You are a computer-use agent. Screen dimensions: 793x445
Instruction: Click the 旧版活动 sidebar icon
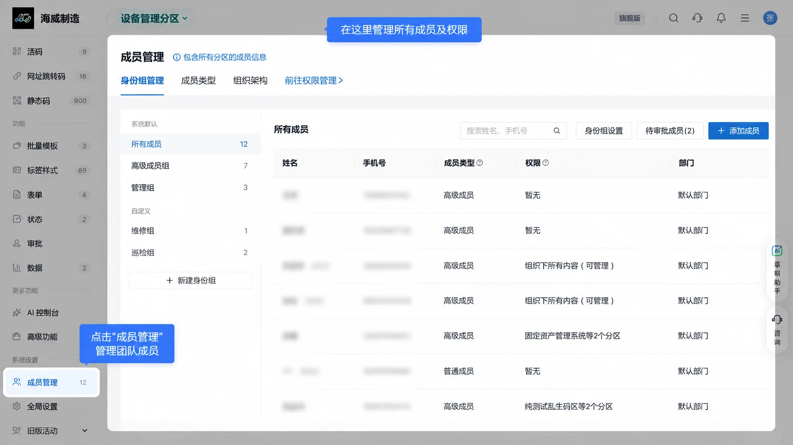[17, 430]
